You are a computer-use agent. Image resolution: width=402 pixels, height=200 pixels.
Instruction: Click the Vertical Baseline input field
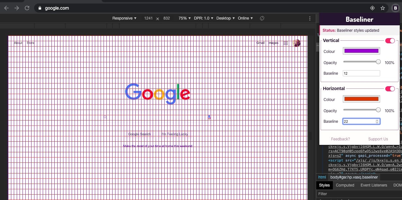(361, 73)
